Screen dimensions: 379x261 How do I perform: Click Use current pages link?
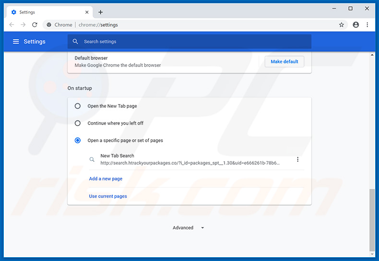click(108, 196)
